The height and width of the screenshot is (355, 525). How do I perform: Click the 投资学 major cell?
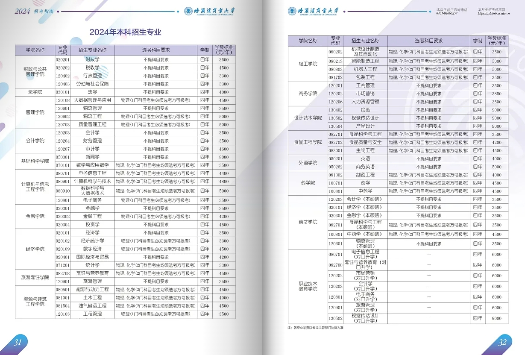[x=92, y=225]
